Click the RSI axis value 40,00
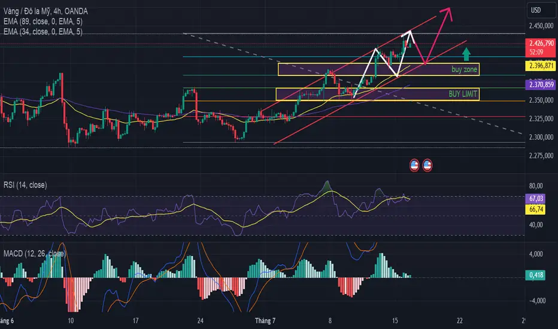This screenshot has height=329, width=558. 536,225
